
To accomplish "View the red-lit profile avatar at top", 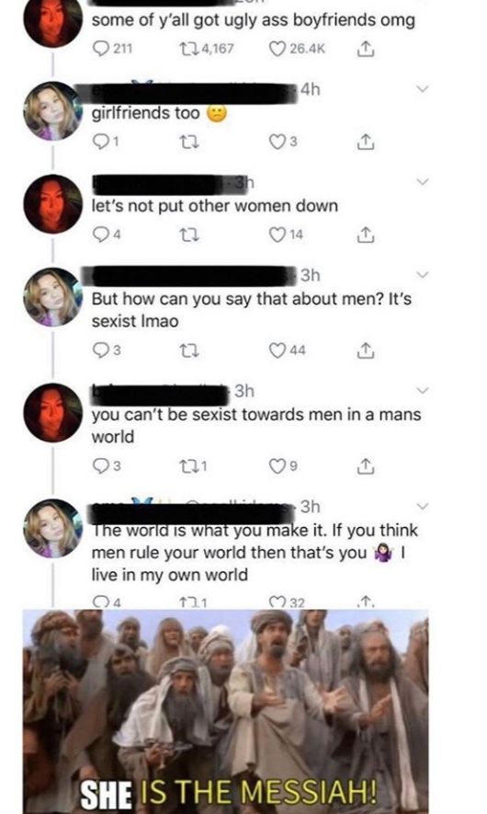I will pyautogui.click(x=53, y=21).
